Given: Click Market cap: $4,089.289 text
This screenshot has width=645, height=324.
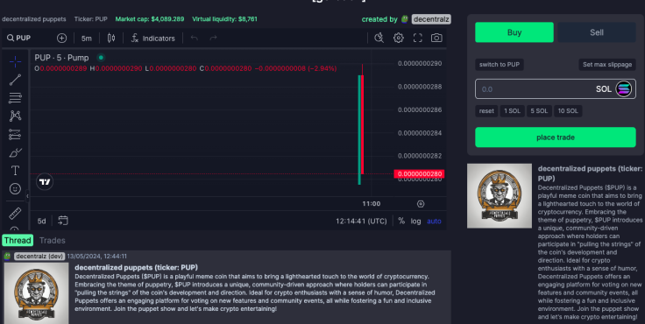Looking at the screenshot, I should pyautogui.click(x=150, y=19).
